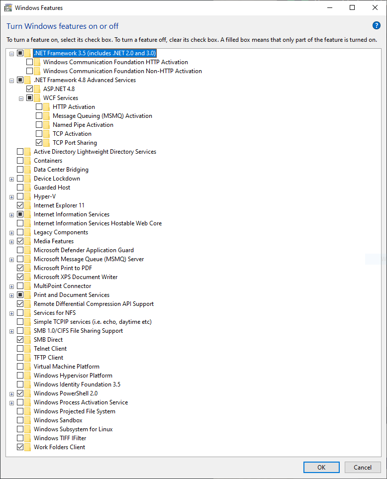Click the folder icon beside MultiPoint Connector

tap(27, 286)
